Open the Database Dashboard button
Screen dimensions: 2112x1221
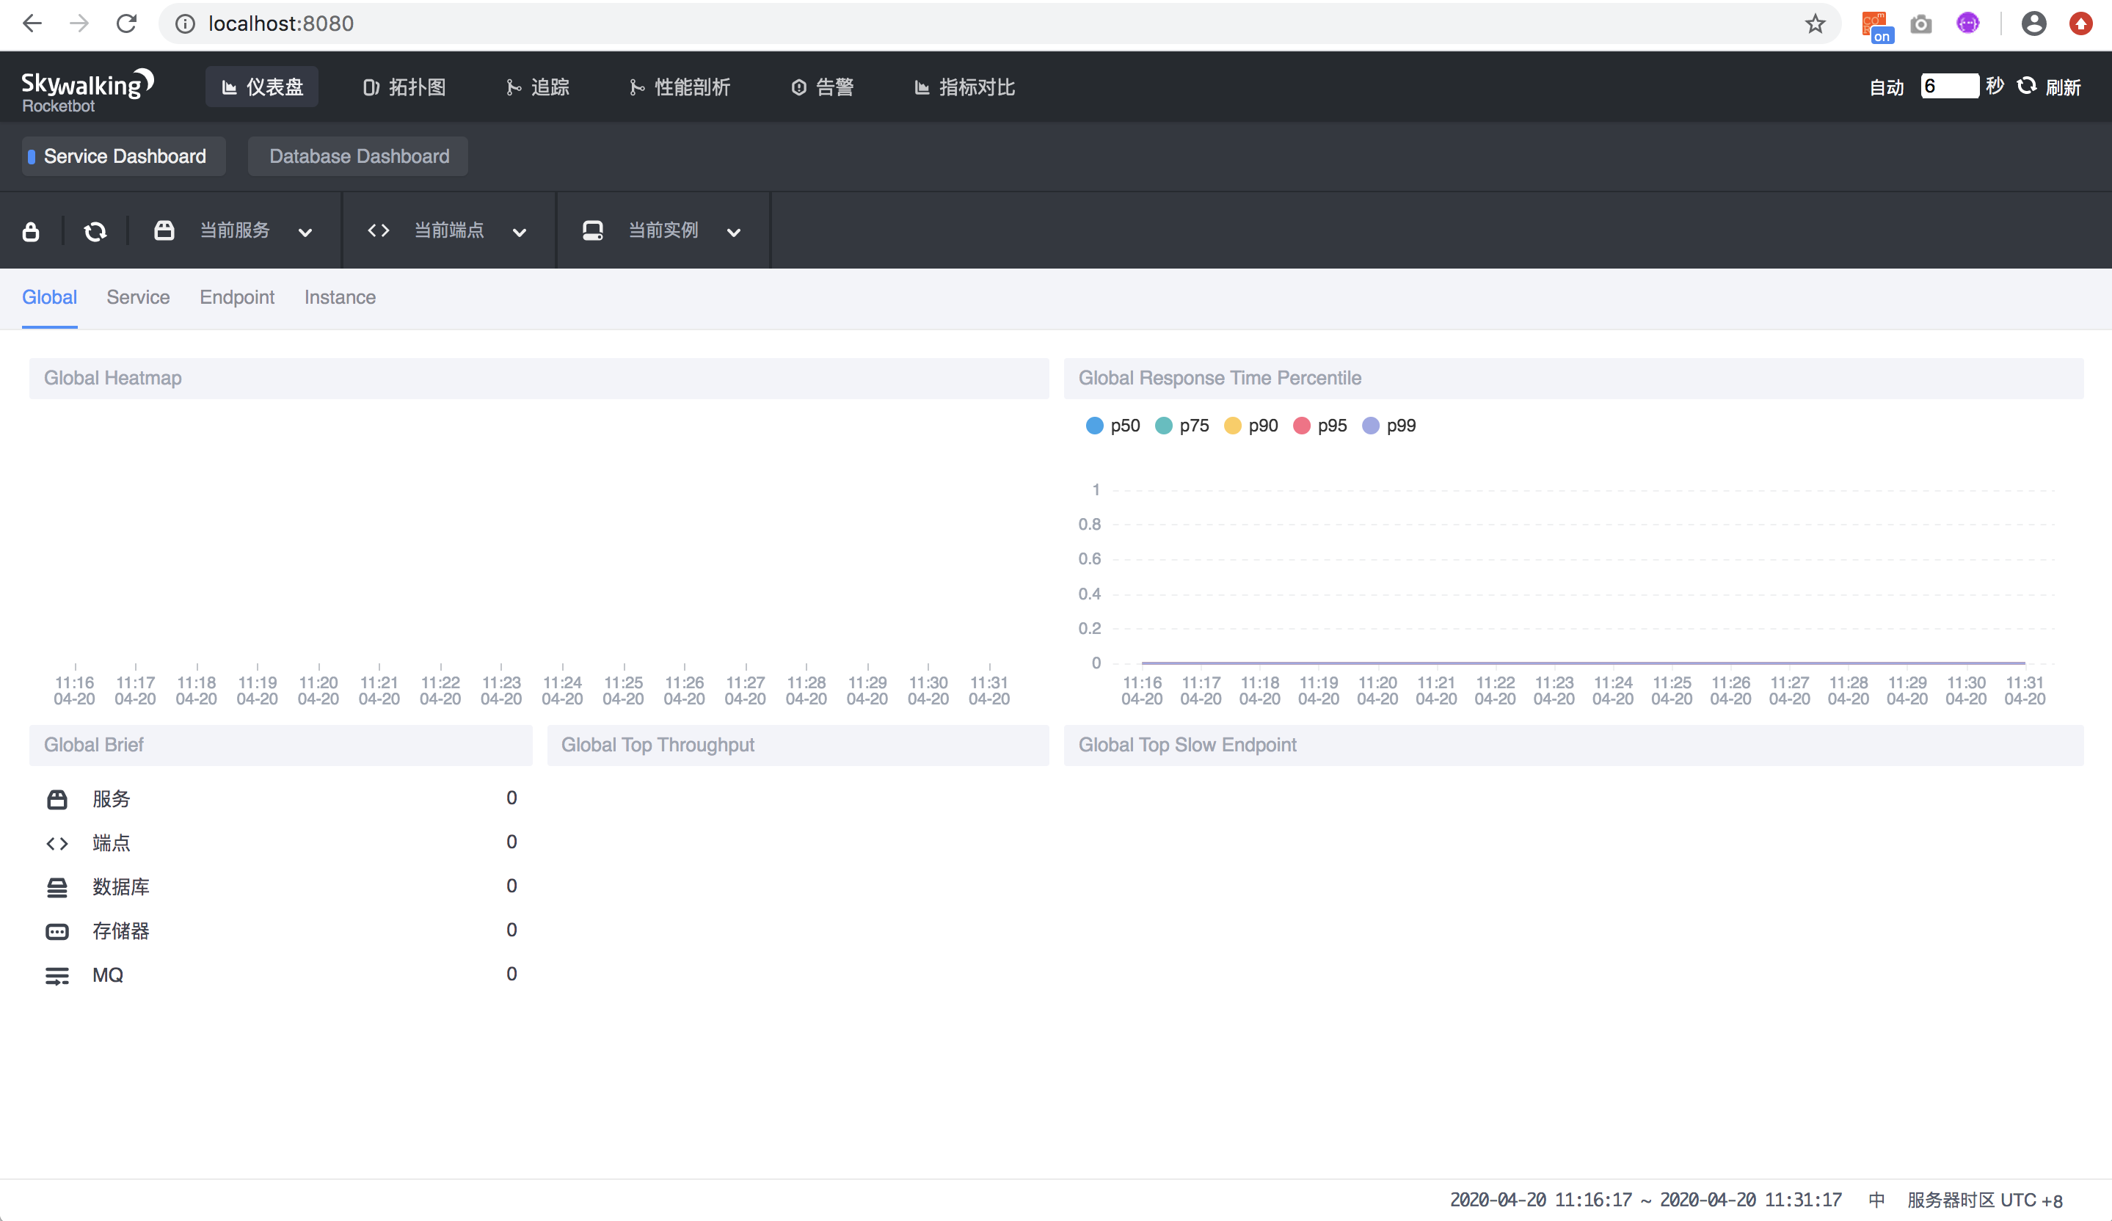click(x=359, y=157)
